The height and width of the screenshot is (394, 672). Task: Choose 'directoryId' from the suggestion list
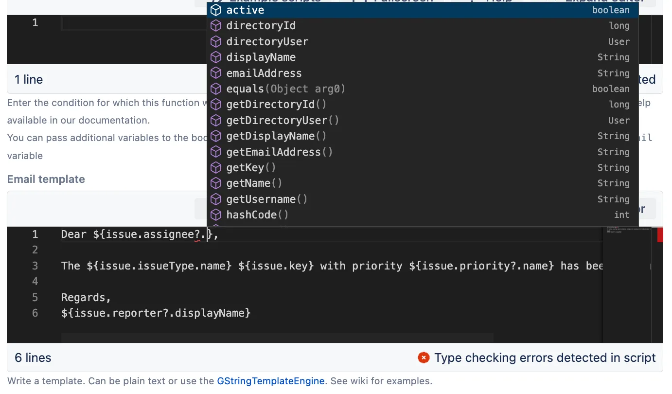point(423,26)
